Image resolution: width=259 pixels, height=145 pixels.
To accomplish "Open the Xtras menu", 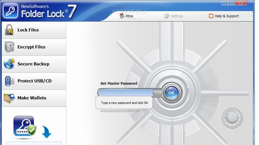I will point(126,16).
